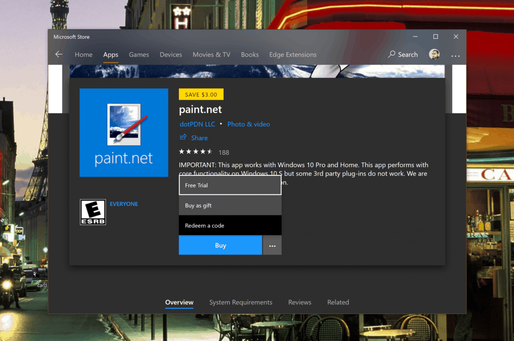
Task: Collapse the more options button beside Buy
Action: [272, 246]
